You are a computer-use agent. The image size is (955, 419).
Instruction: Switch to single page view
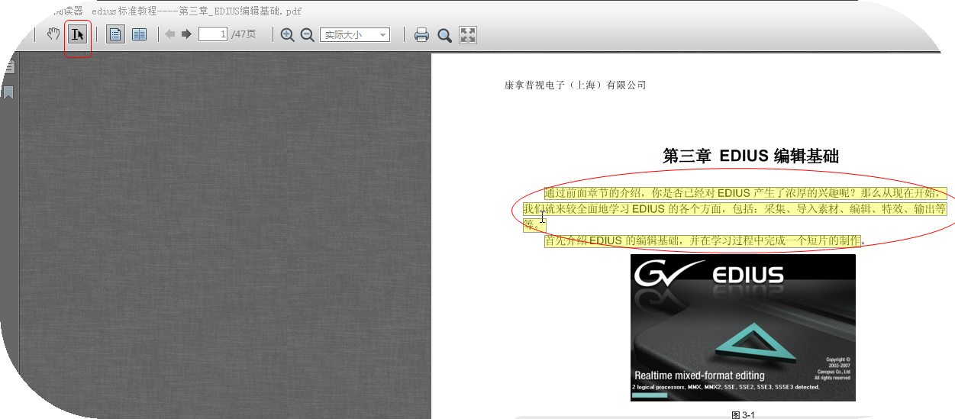point(116,34)
